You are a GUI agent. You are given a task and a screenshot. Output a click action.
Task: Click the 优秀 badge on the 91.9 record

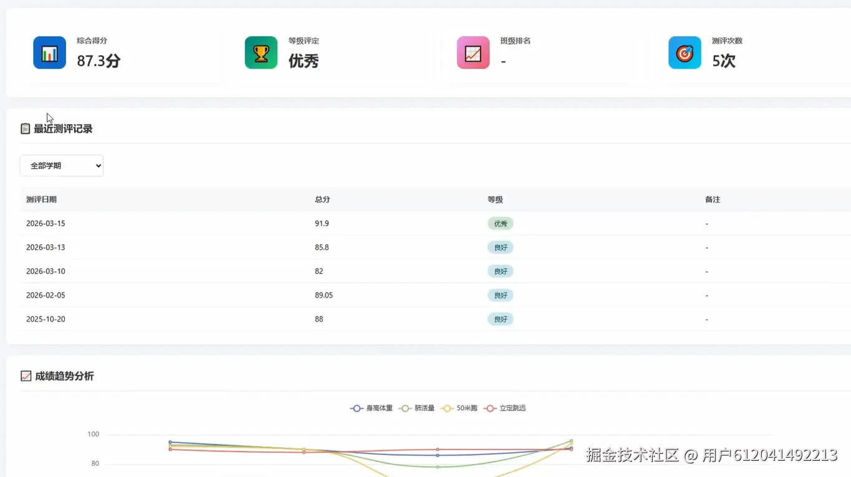click(x=500, y=223)
